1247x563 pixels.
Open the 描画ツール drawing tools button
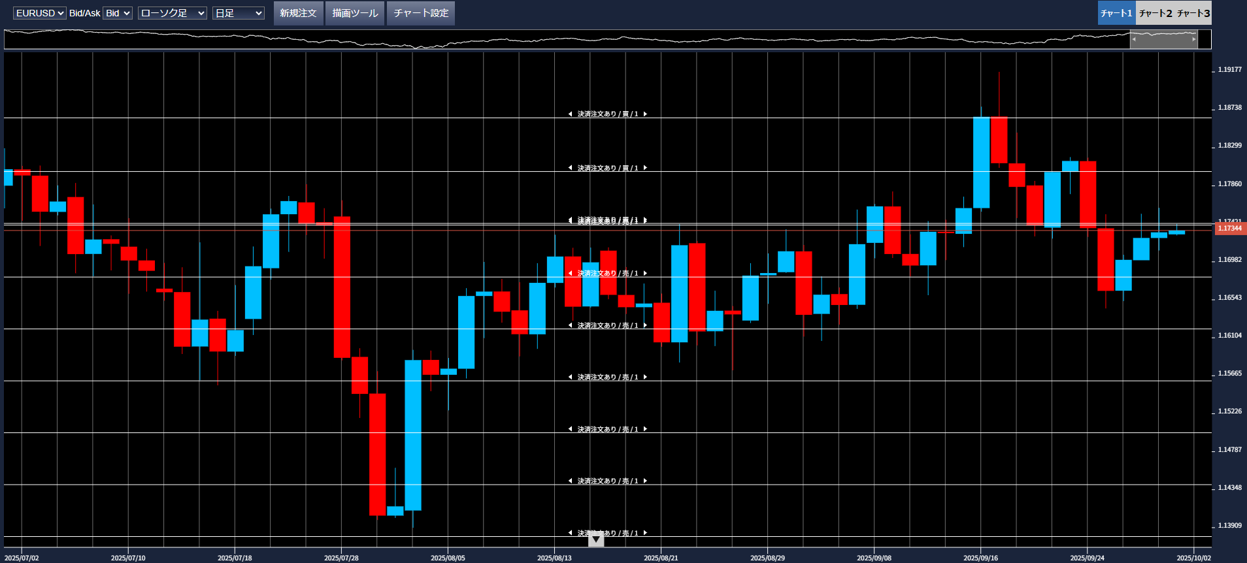pyautogui.click(x=355, y=13)
